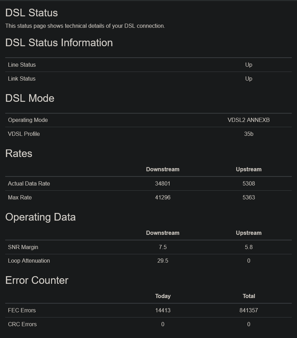297x338 pixels.
Task: Select upstream Max Rate value 5363
Action: click(248, 197)
